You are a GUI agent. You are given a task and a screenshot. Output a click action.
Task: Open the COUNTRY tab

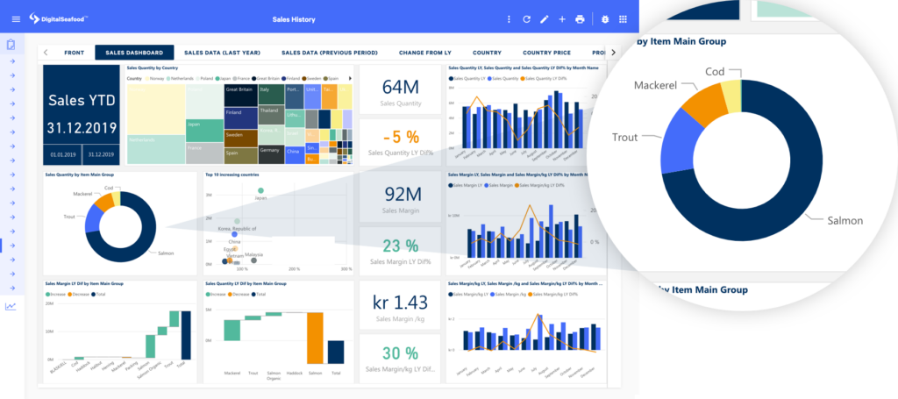487,53
